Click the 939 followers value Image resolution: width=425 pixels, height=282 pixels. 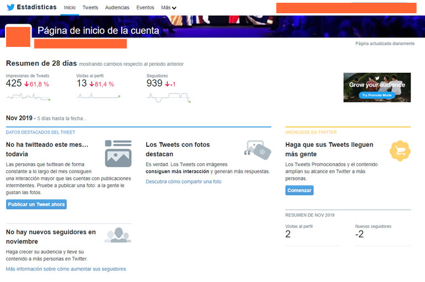point(154,83)
